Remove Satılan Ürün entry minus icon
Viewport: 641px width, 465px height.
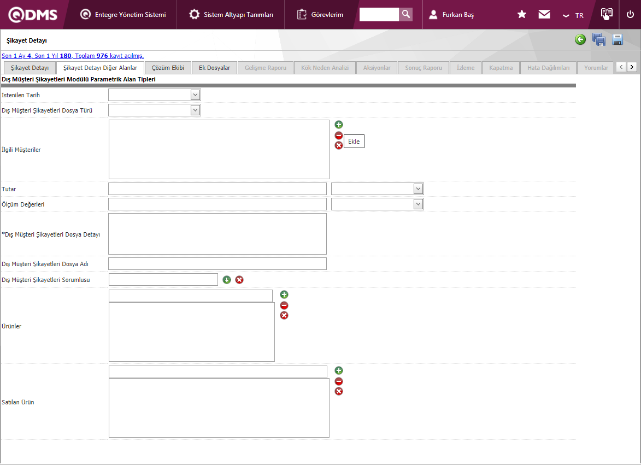click(338, 381)
